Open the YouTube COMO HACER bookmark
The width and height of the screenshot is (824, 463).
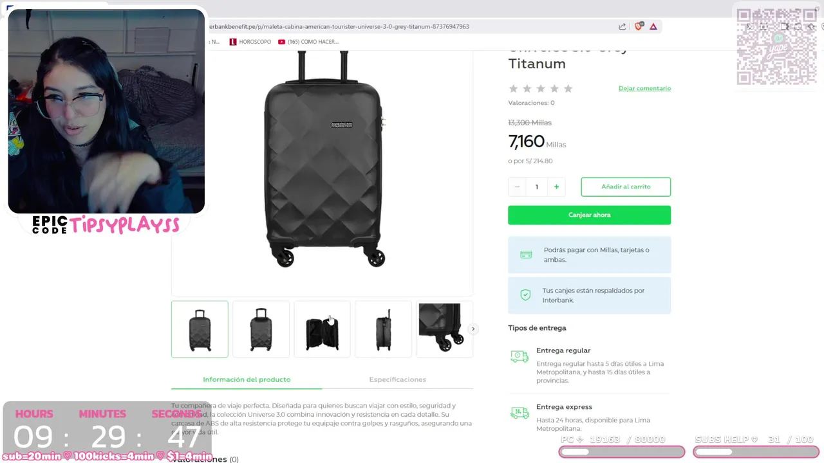point(308,42)
